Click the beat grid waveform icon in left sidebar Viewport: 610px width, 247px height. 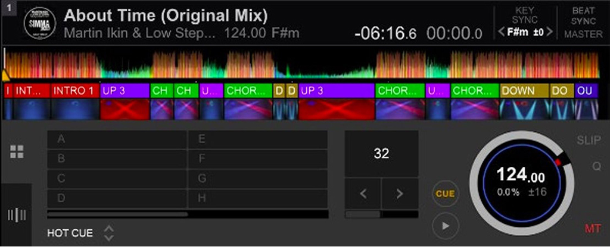(17, 214)
